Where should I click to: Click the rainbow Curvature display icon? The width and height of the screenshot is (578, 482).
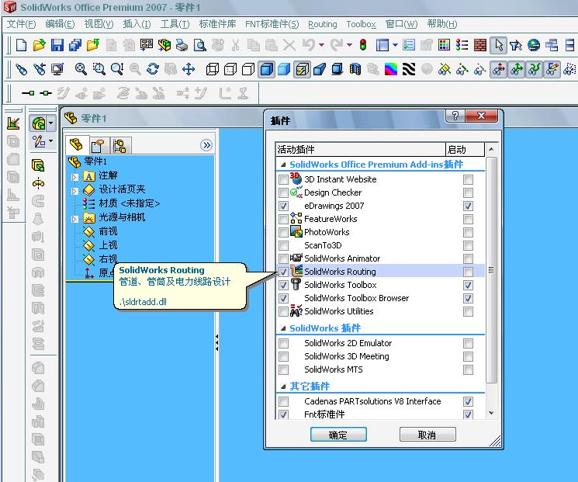[391, 69]
